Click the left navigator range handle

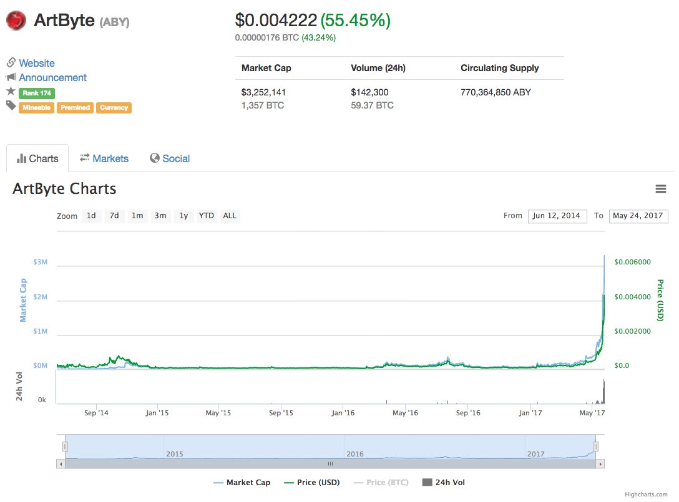(x=66, y=446)
